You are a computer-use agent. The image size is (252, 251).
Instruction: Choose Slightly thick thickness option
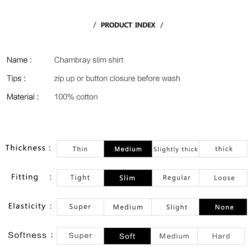tap(176, 149)
